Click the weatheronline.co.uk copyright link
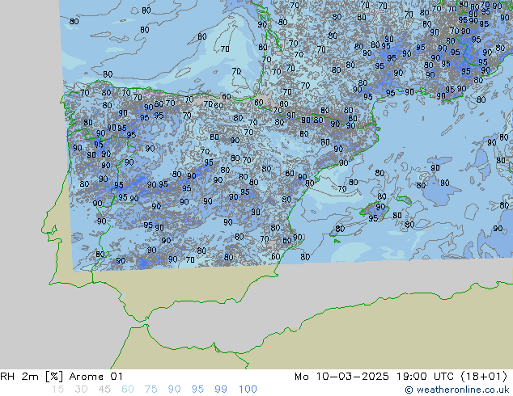Screen dimensions: 513x396 457,390
